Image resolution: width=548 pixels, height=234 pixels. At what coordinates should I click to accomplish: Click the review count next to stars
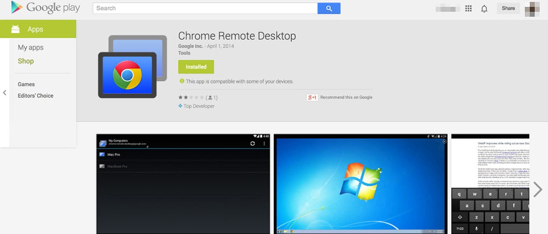[x=212, y=97]
